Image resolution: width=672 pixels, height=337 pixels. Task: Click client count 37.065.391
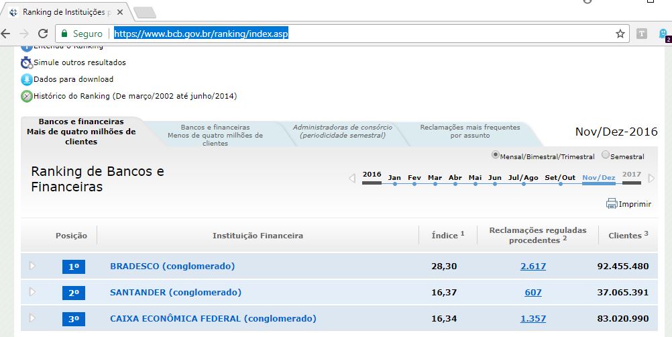(623, 293)
